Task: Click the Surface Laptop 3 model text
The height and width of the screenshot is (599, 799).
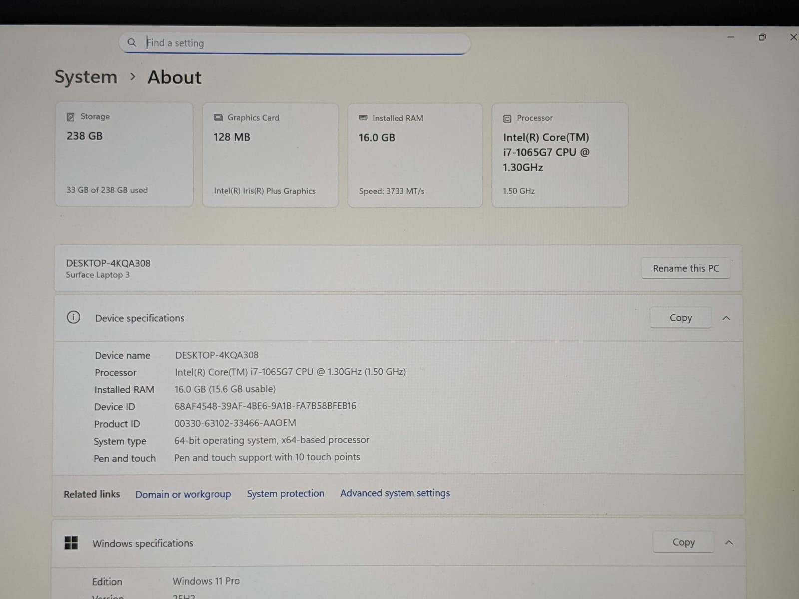Action: [x=98, y=275]
